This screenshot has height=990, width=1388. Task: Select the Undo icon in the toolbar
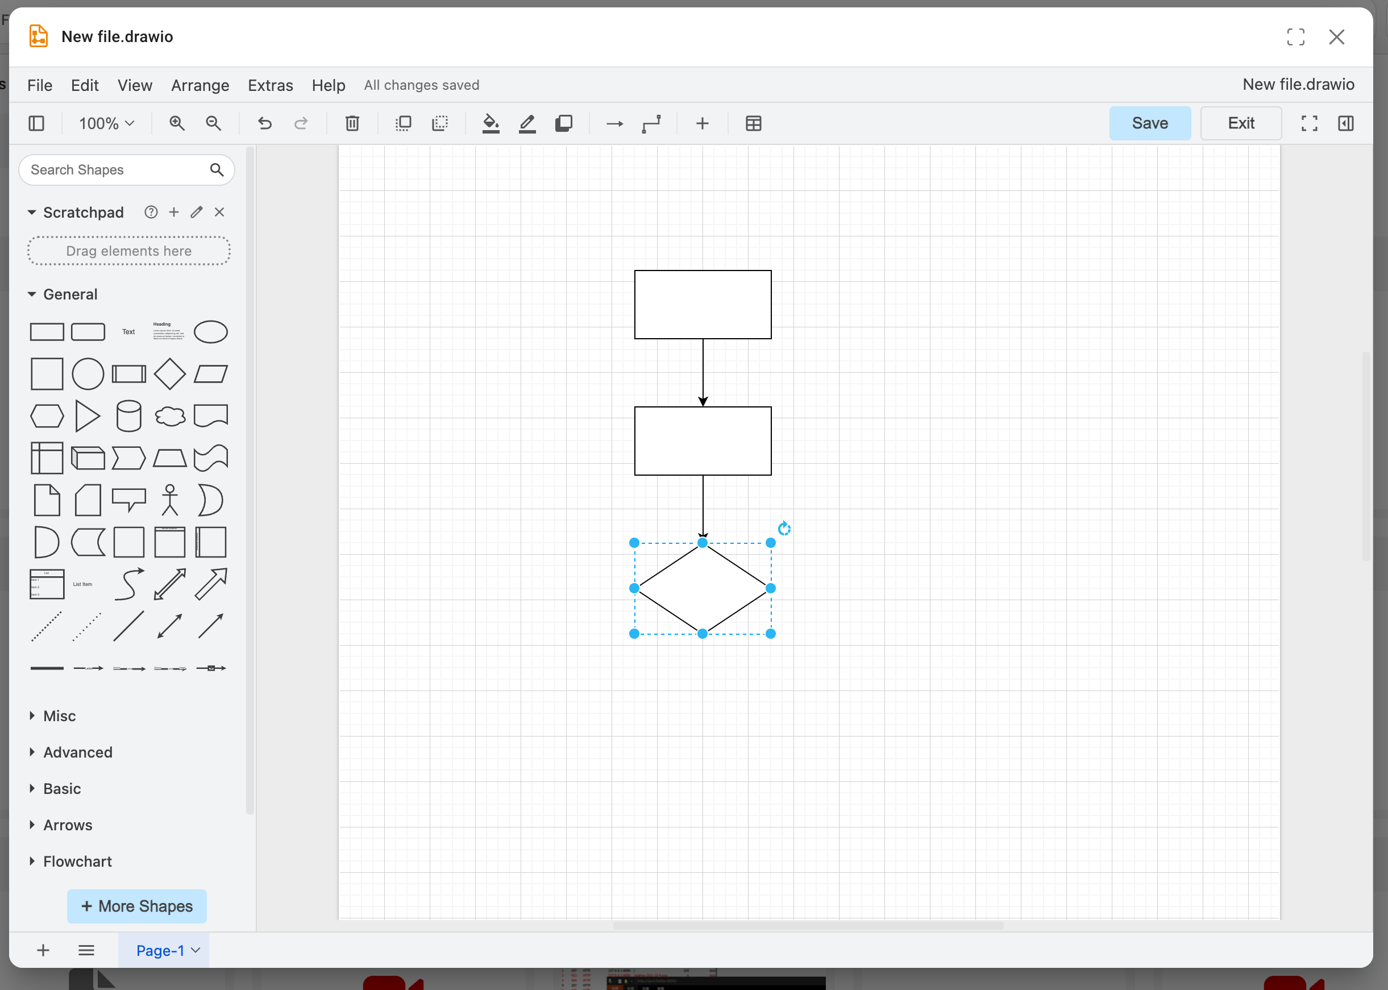(264, 123)
